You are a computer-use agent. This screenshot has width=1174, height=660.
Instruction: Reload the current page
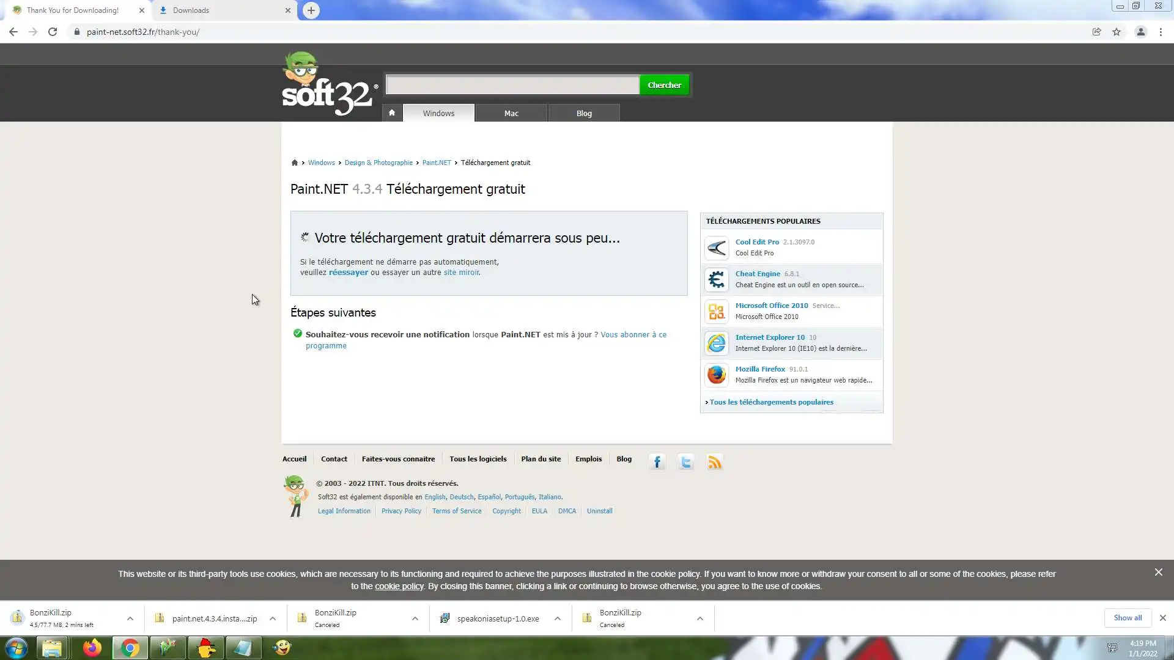tap(53, 32)
